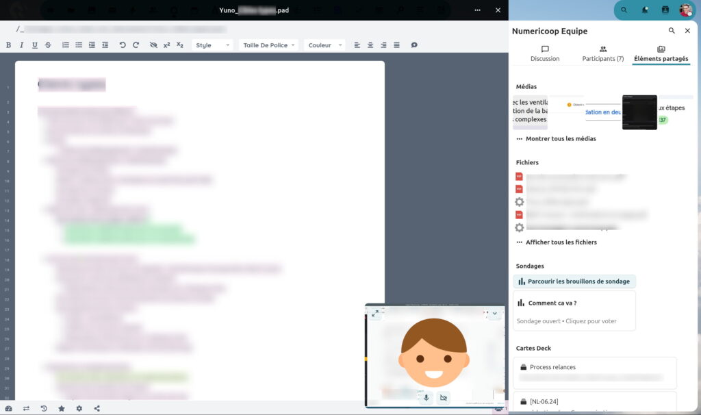Align text to the left
Screen dimensions: 701x415
(x=357, y=45)
